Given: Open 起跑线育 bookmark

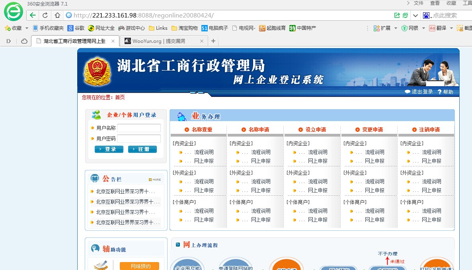Looking at the screenshot, I should tap(273, 28).
